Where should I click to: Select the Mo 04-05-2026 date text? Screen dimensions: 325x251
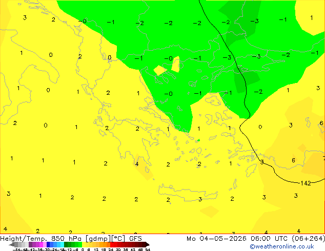[x=216, y=239]
